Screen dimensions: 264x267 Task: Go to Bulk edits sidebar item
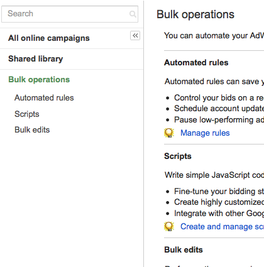[32, 130]
